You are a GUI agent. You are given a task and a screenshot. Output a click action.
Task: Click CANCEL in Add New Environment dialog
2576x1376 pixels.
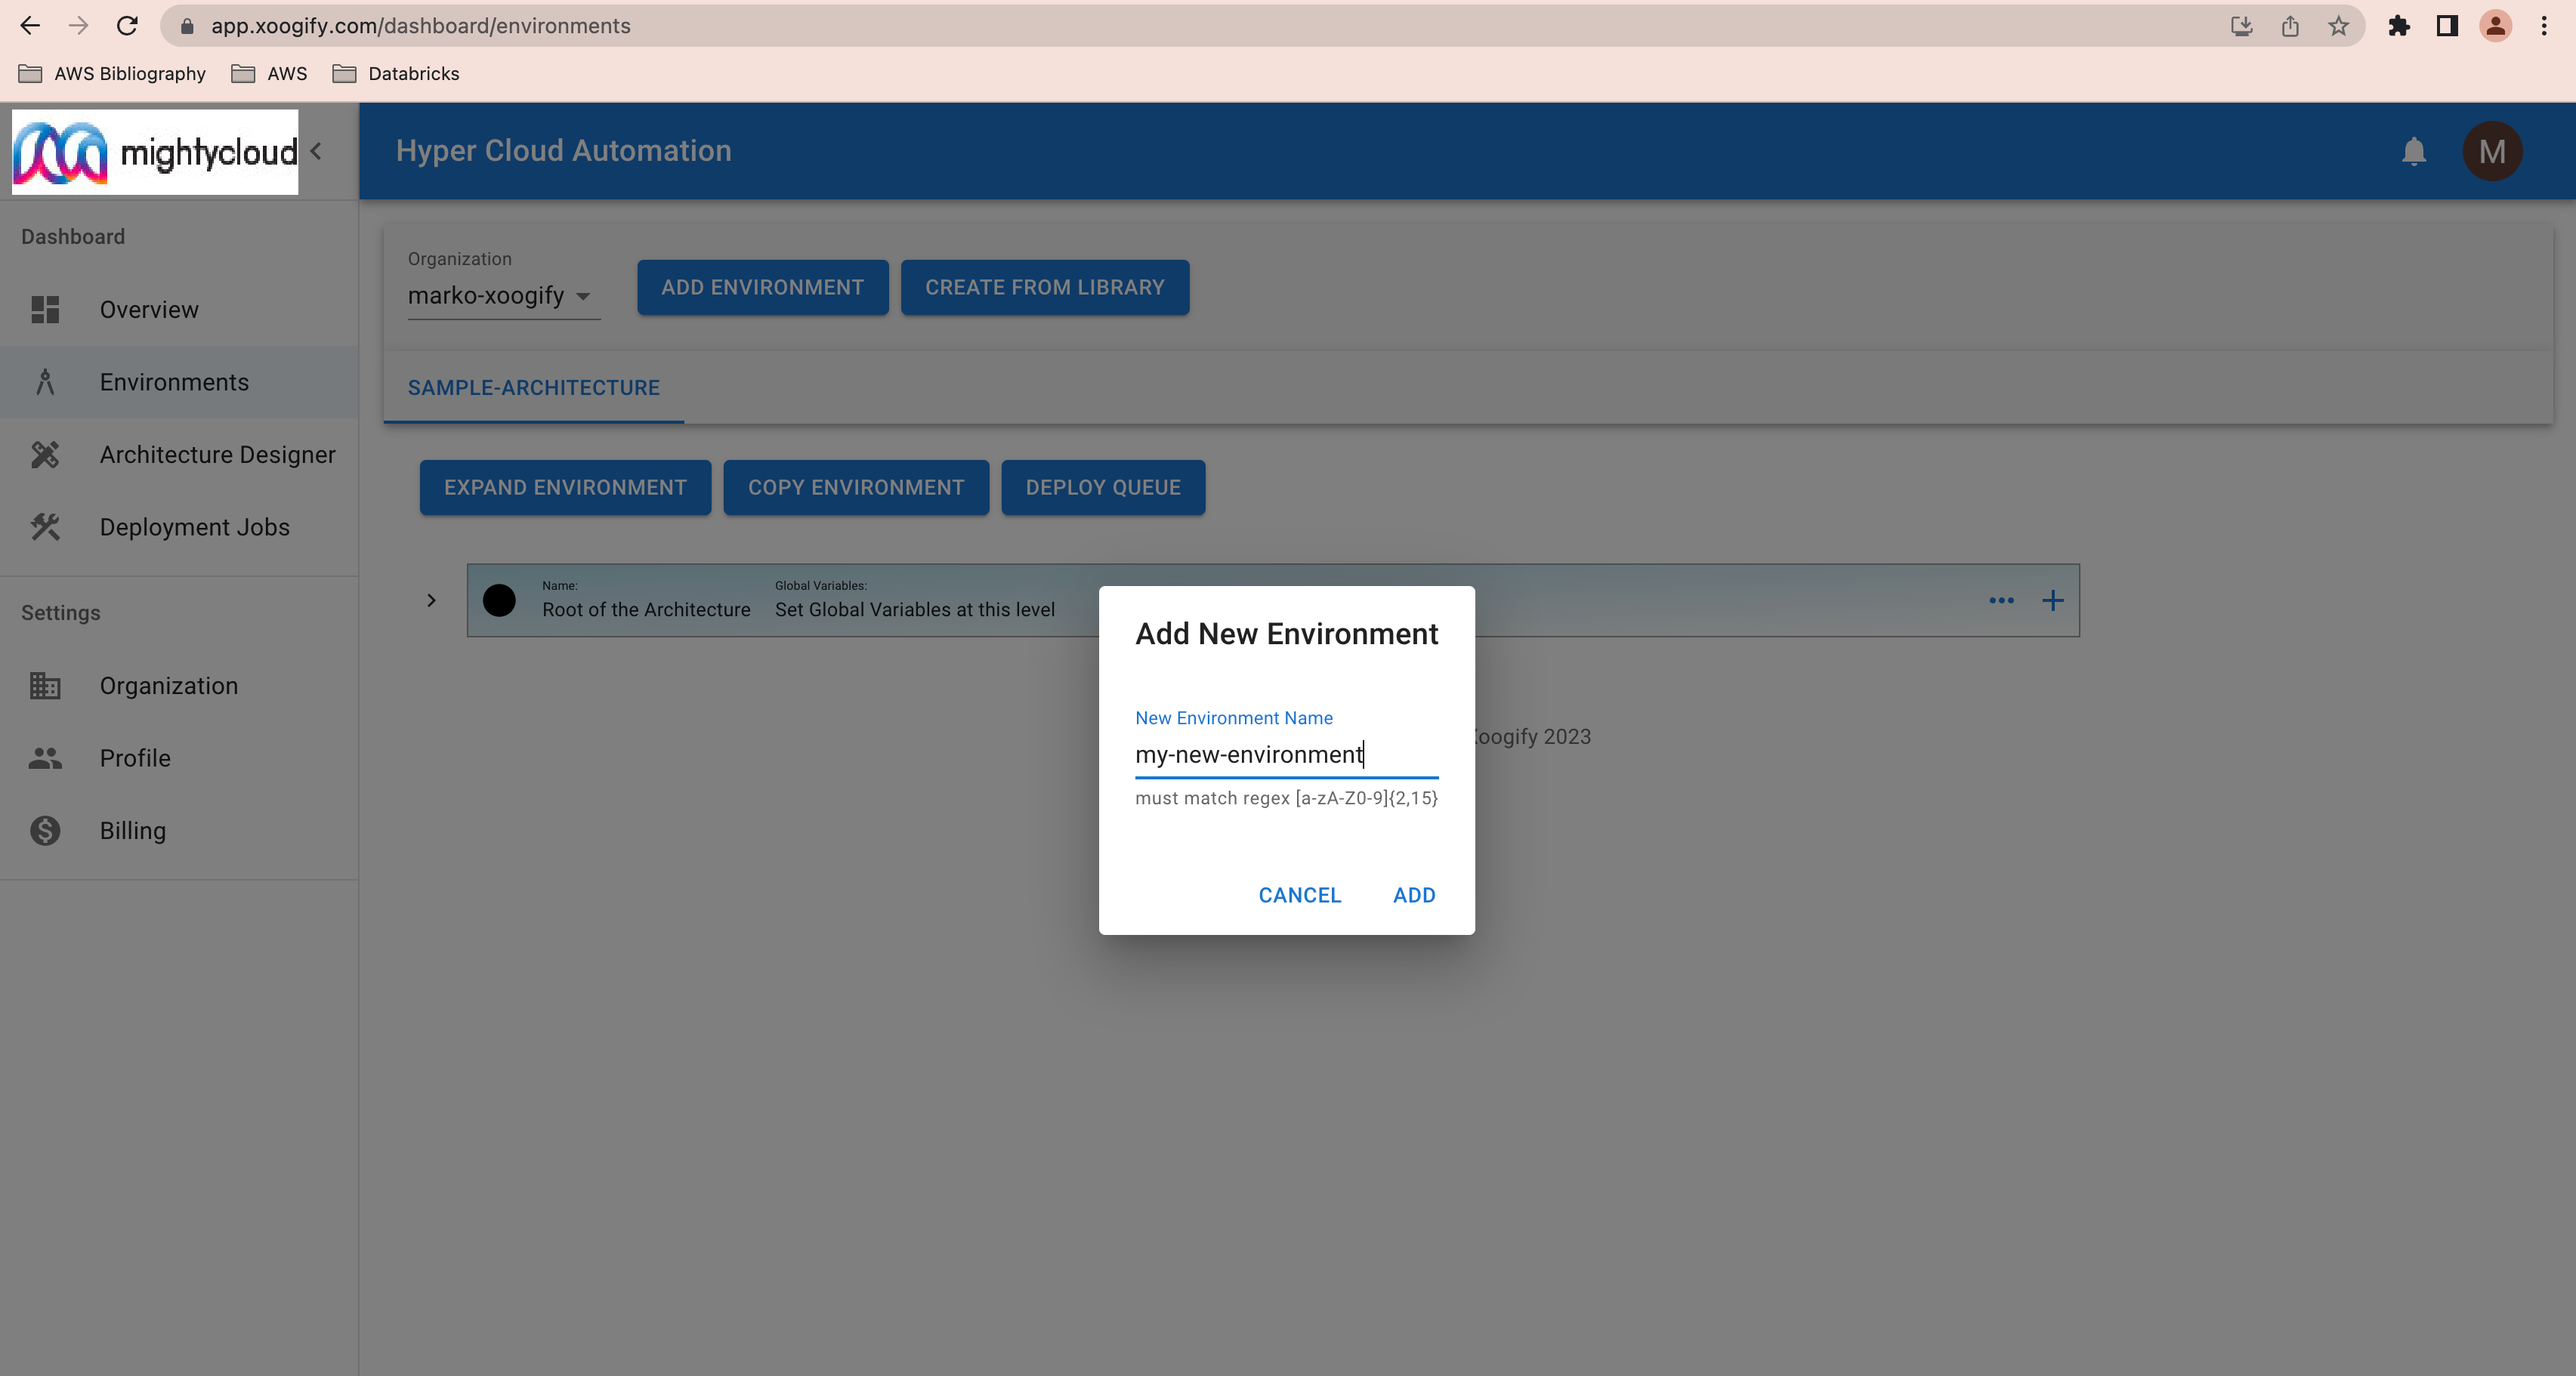coord(1299,895)
